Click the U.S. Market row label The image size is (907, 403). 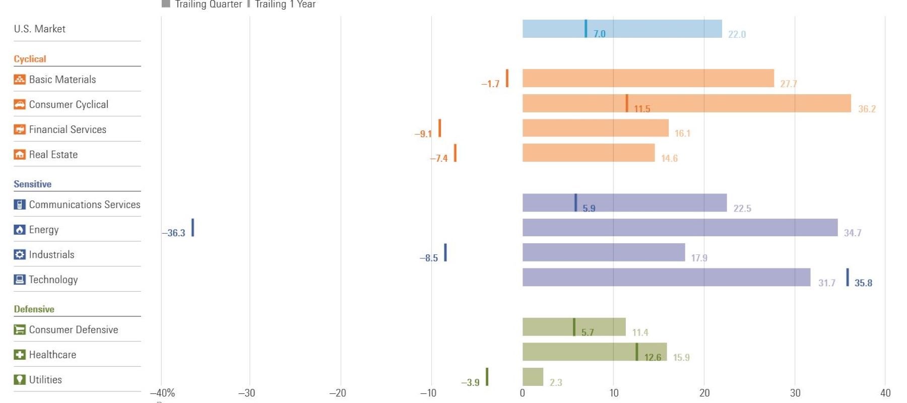pyautogui.click(x=40, y=29)
